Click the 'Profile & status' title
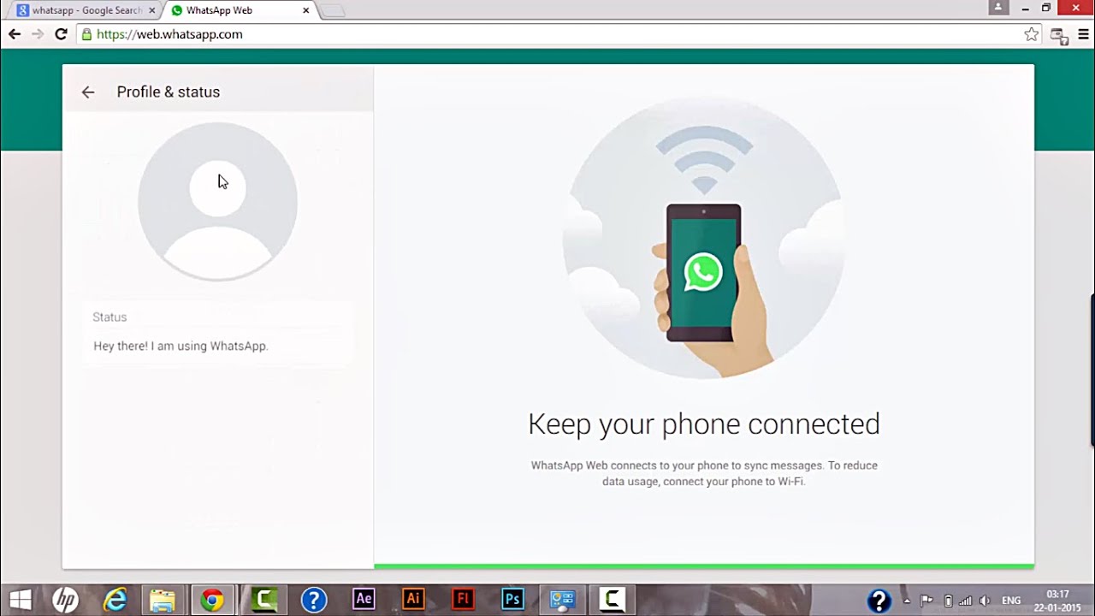 pos(169,92)
